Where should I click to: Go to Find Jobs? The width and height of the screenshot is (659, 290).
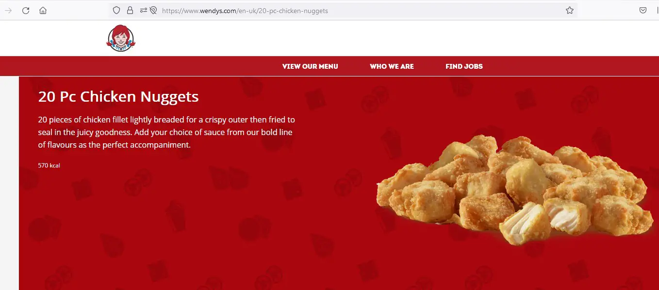coord(464,66)
